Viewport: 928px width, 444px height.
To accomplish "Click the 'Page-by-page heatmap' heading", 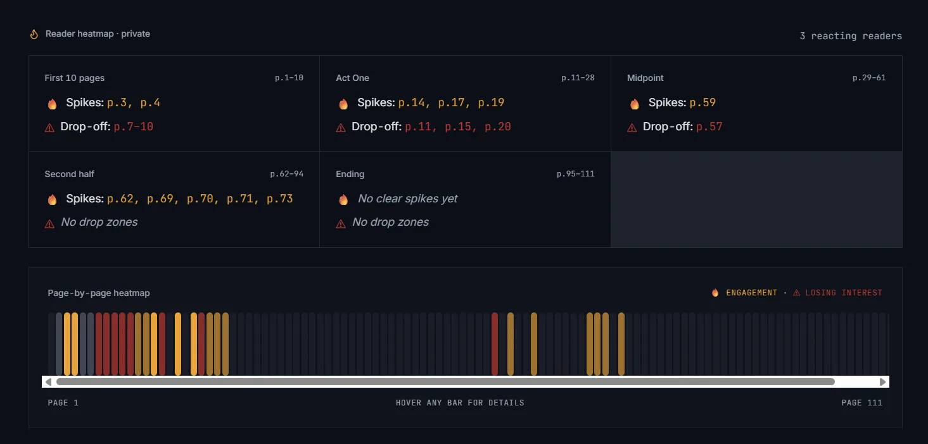I will pos(99,293).
